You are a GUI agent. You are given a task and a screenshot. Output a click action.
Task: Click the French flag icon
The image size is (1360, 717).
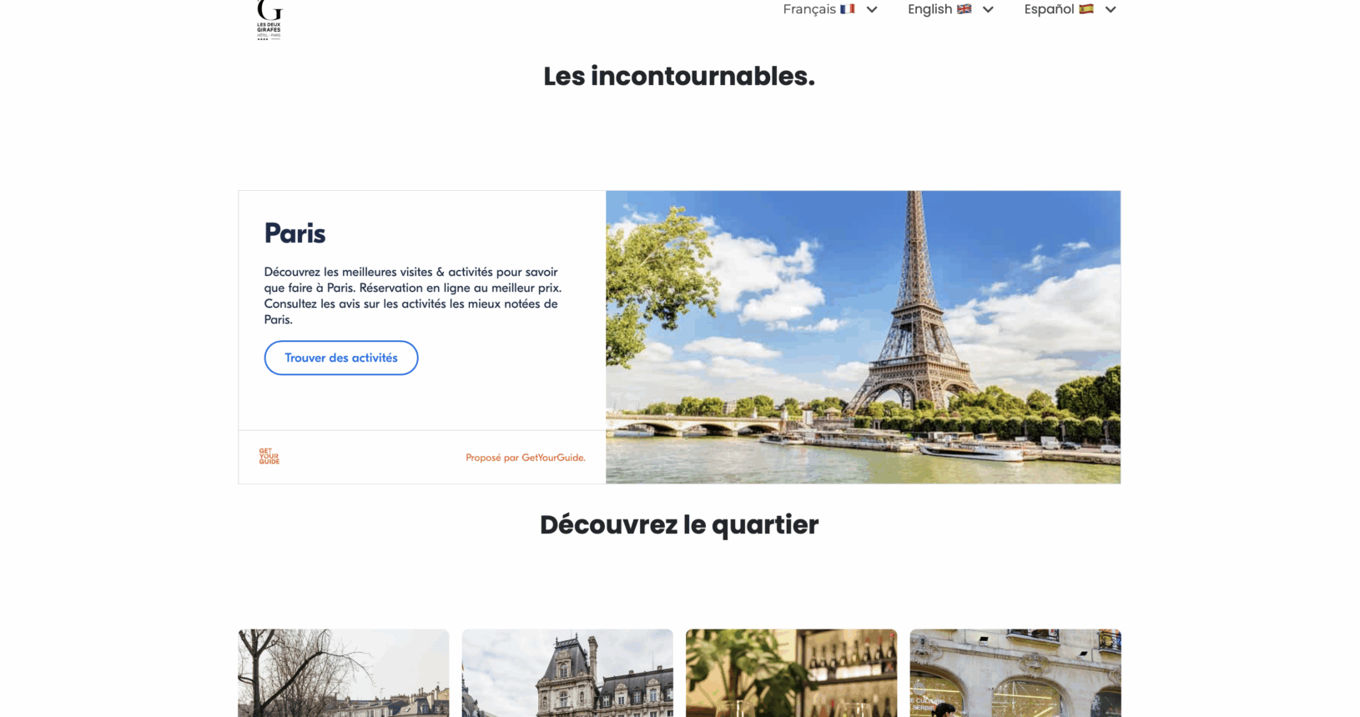click(x=848, y=9)
